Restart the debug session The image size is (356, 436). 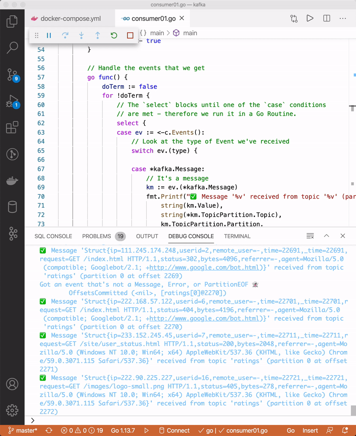(x=114, y=35)
